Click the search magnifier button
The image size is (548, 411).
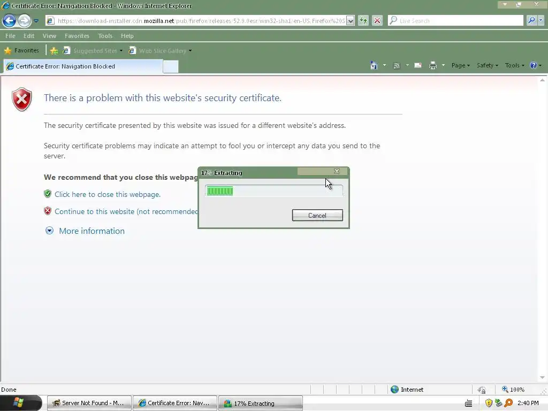pos(531,21)
